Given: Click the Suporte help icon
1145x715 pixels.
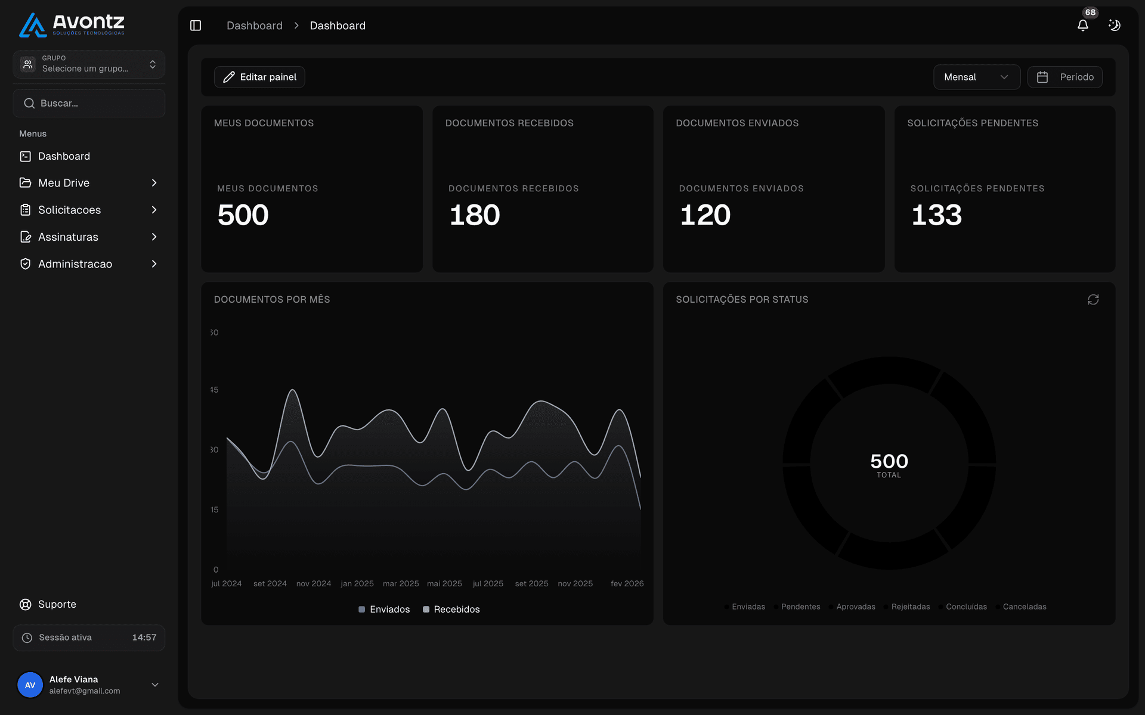Looking at the screenshot, I should 25,604.
